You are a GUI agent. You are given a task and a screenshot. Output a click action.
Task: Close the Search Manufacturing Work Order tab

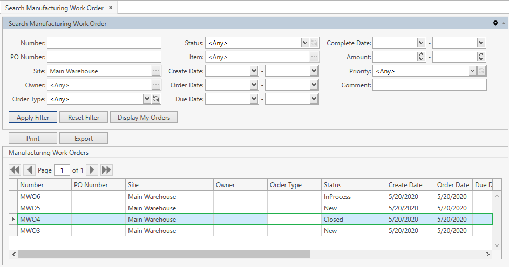[x=111, y=8]
